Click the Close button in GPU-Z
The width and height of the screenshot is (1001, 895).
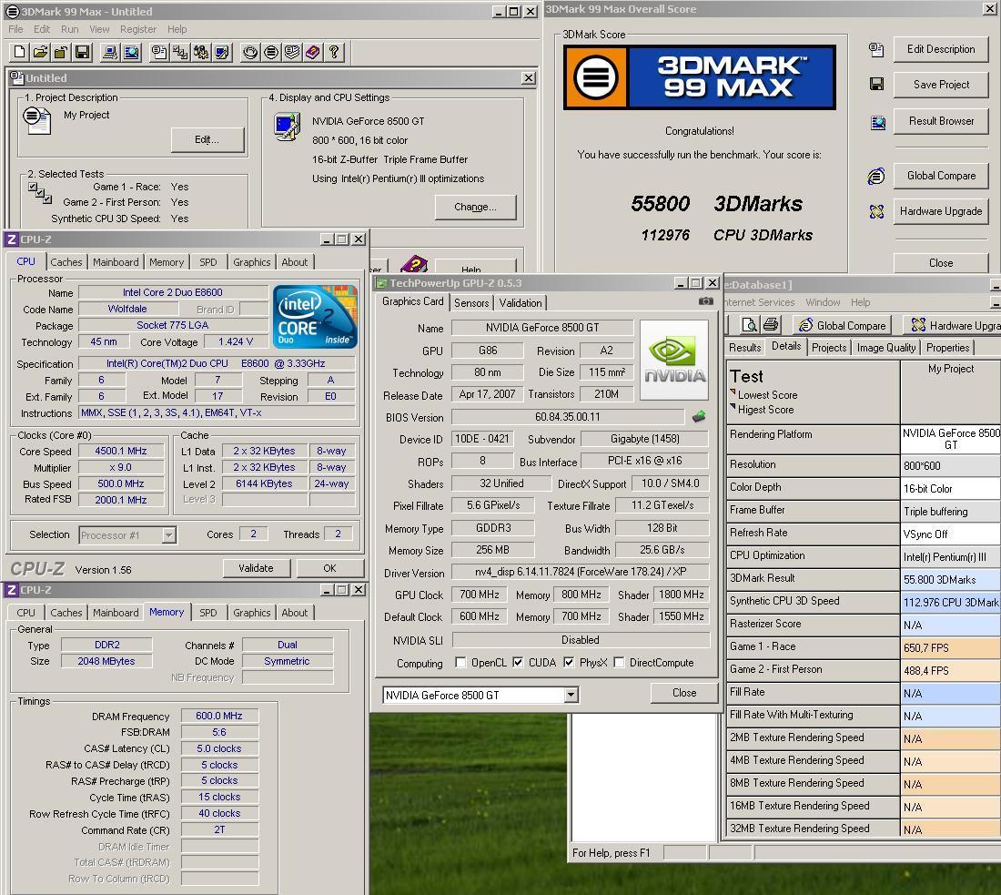[683, 693]
